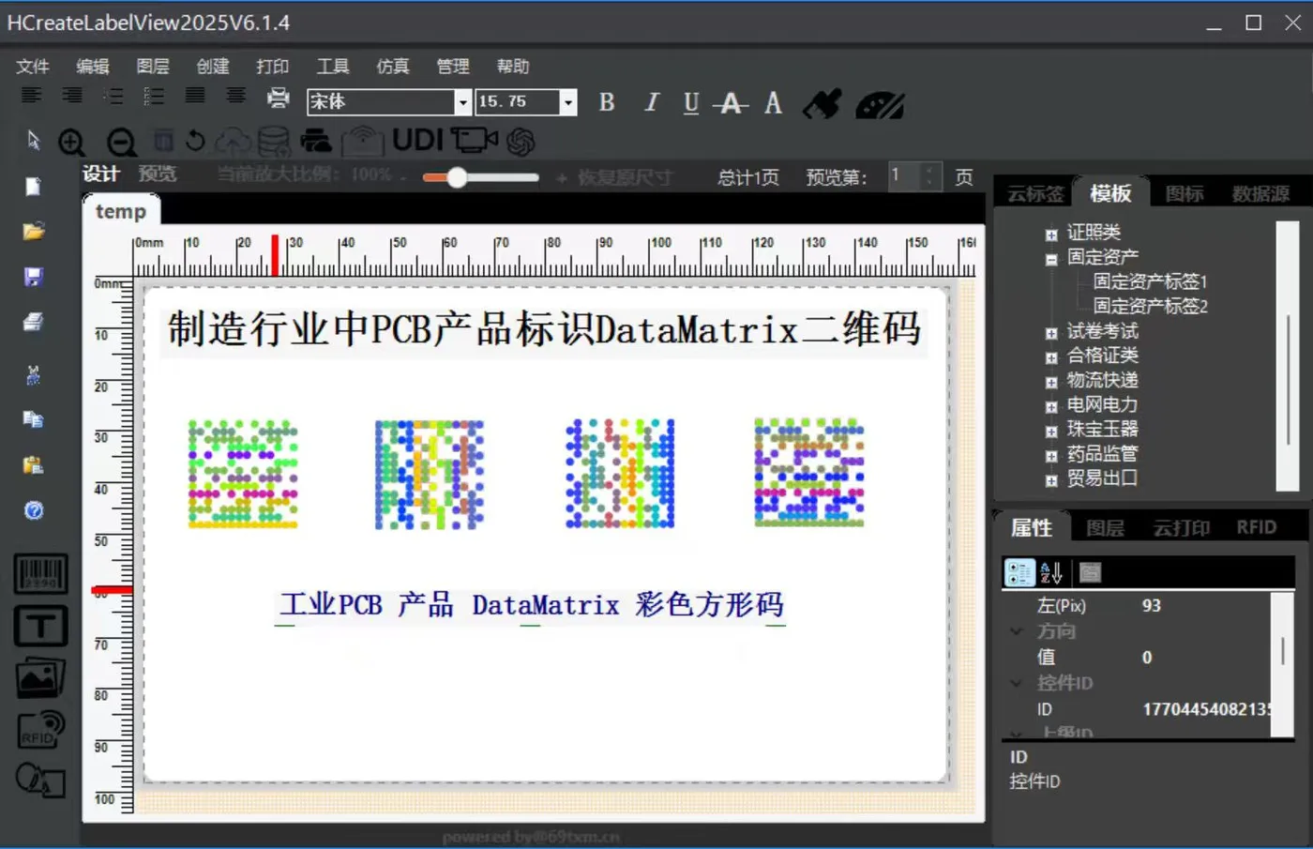Click the cloud upload icon
The image size is (1313, 849).
[x=233, y=141]
